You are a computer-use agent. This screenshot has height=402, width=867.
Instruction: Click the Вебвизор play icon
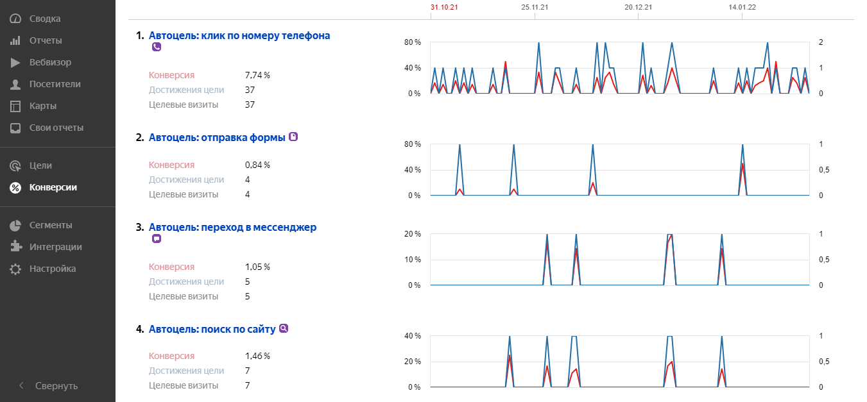[15, 62]
